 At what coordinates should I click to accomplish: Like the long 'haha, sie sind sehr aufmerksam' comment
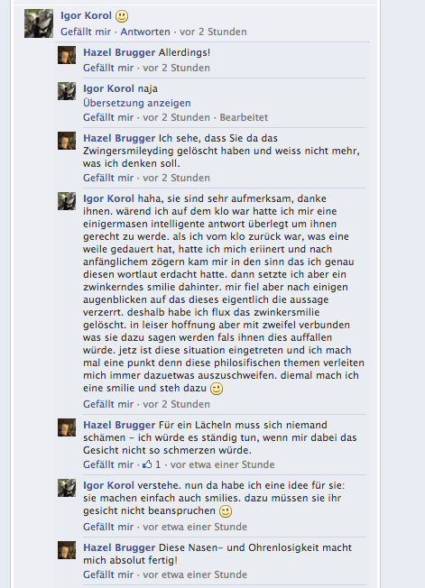[x=108, y=404]
